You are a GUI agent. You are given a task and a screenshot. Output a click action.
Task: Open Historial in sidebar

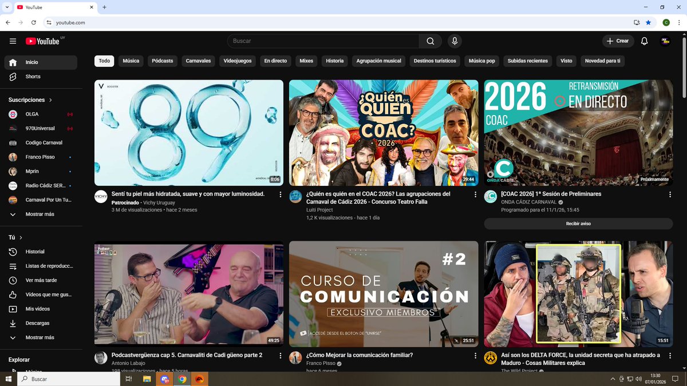(41, 252)
